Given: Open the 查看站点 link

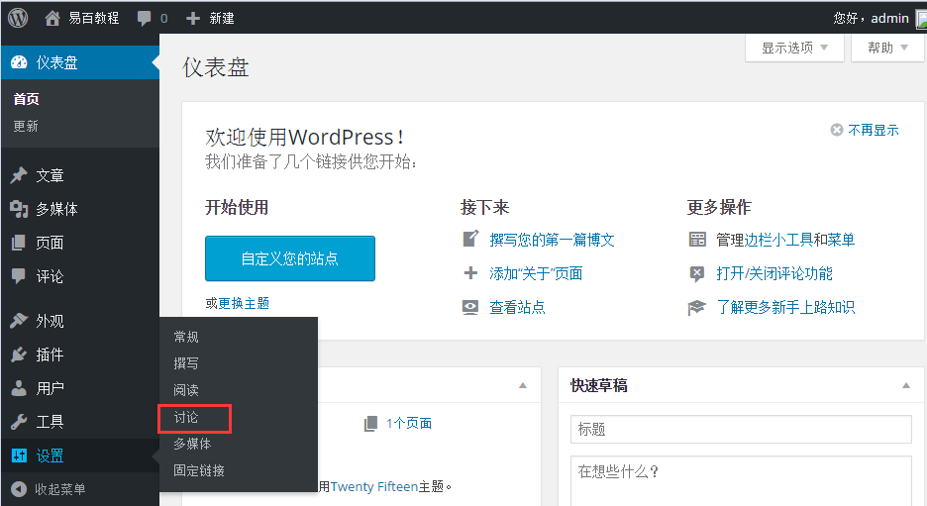Looking at the screenshot, I should coord(517,307).
